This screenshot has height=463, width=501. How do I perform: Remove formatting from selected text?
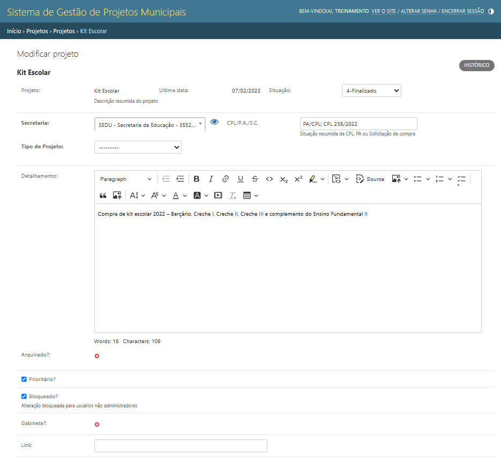click(233, 195)
